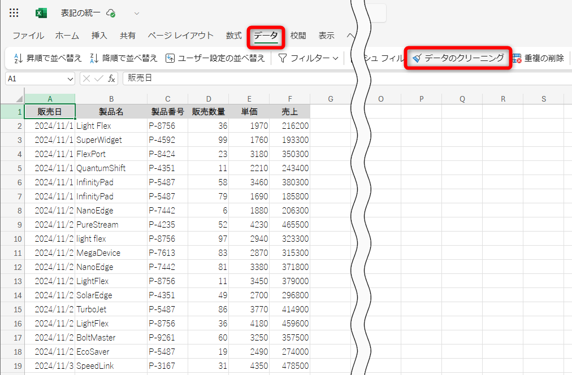The height and width of the screenshot is (375, 572).
Task: Click the ユーザー設定の並べ替え icon
Action: [x=170, y=57]
